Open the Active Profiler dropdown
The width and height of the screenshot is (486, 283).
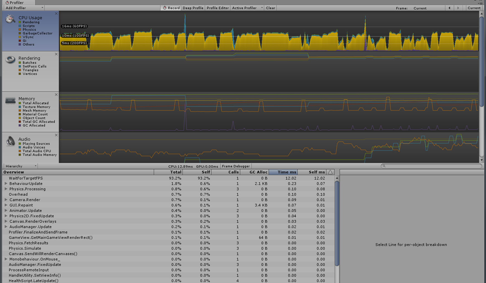click(246, 8)
